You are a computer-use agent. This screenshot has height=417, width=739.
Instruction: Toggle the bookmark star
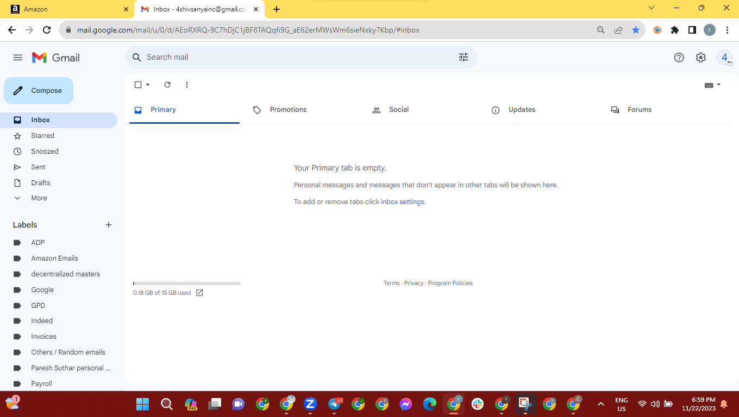pos(636,30)
